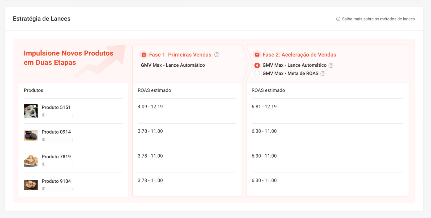Click the Fase 2: Aceleração de Vendas heading

point(299,55)
